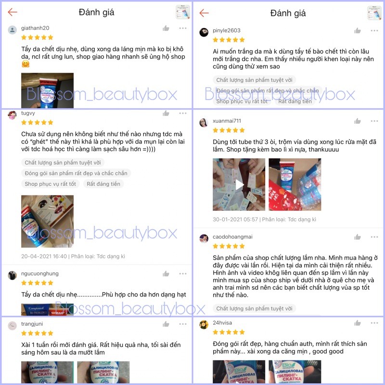
Task: Open pinyle2603's profile avatar
Action: [204, 32]
